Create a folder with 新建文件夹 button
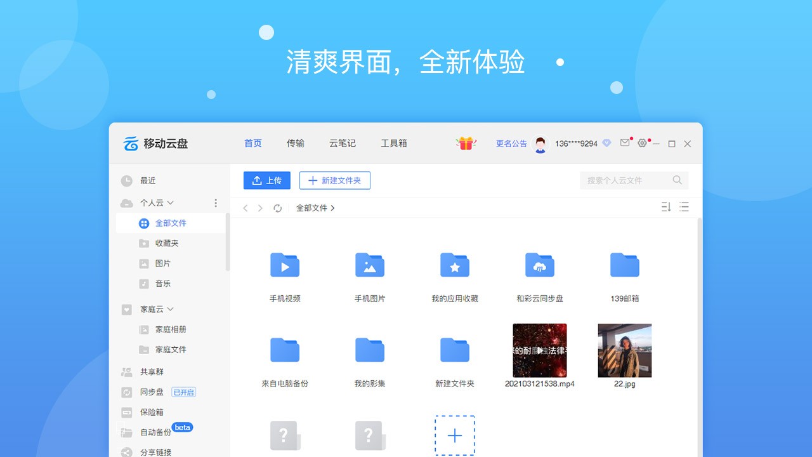The image size is (812, 457). pos(335,180)
